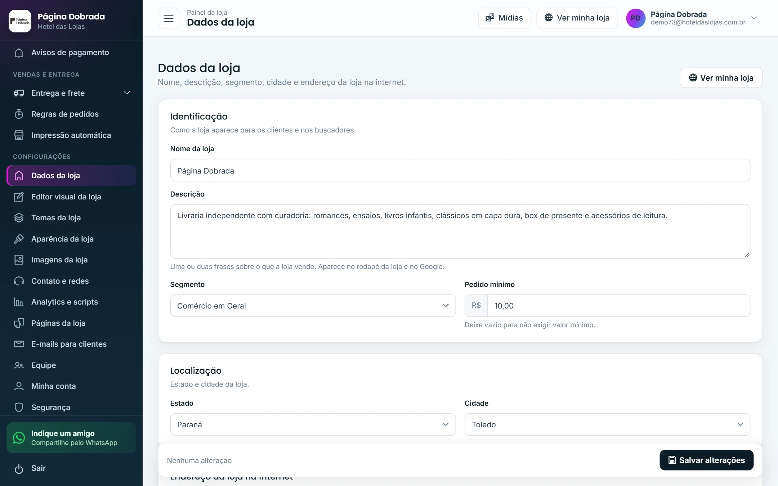Click the 'Nenhuma alteração' status text

(199, 460)
